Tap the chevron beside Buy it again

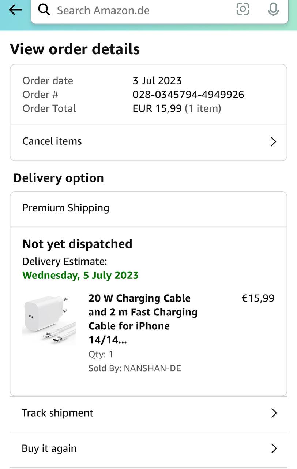click(x=274, y=448)
